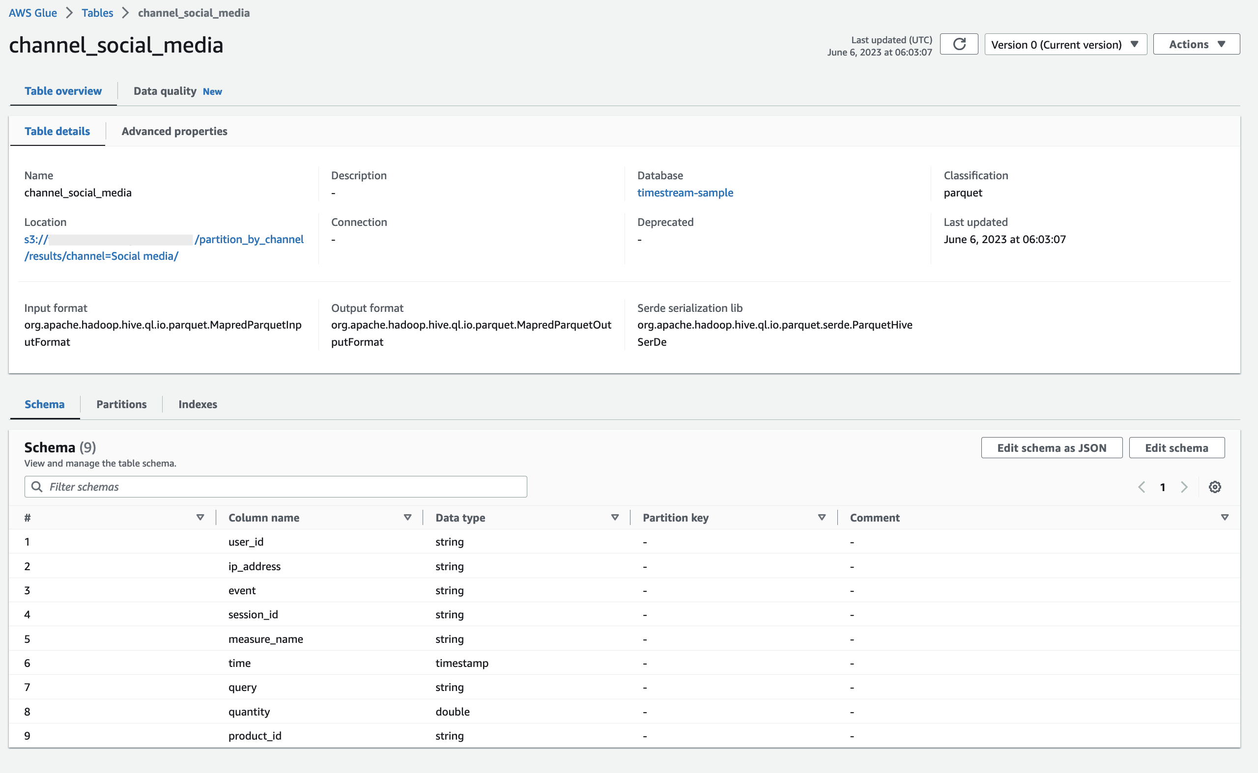Image resolution: width=1258 pixels, height=773 pixels.
Task: Navigate to Tables breadcrumb link
Action: 97,13
